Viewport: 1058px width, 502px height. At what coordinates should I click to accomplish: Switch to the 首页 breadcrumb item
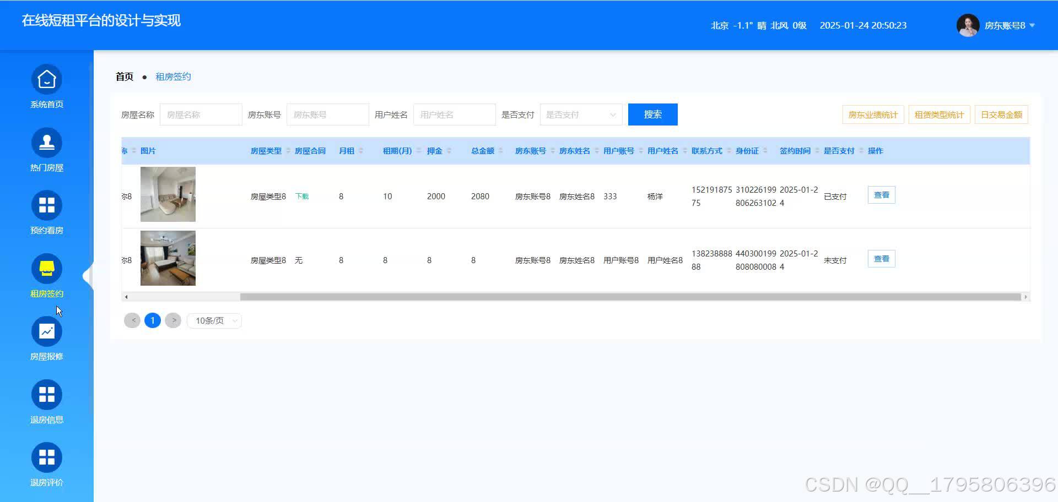tap(123, 76)
